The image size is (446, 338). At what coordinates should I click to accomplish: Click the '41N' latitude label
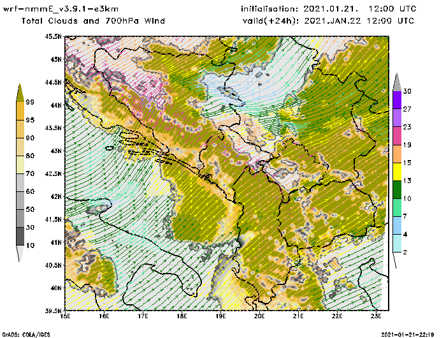56,242
